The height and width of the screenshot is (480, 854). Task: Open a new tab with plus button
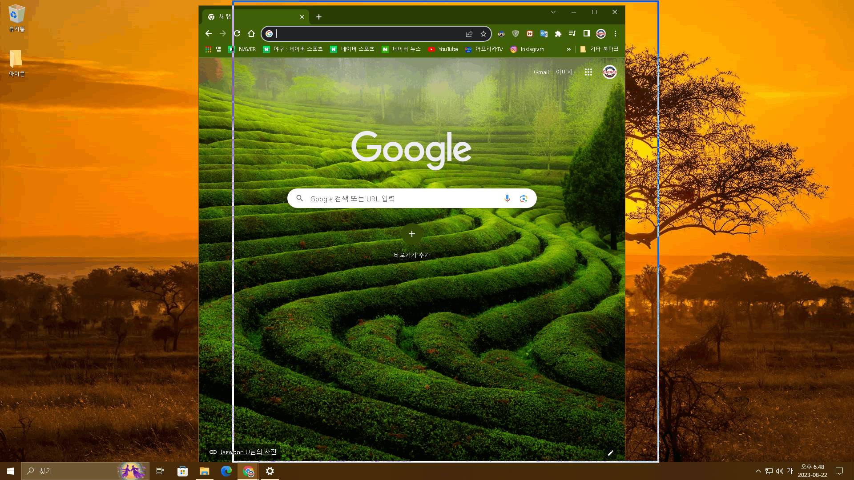click(x=319, y=17)
